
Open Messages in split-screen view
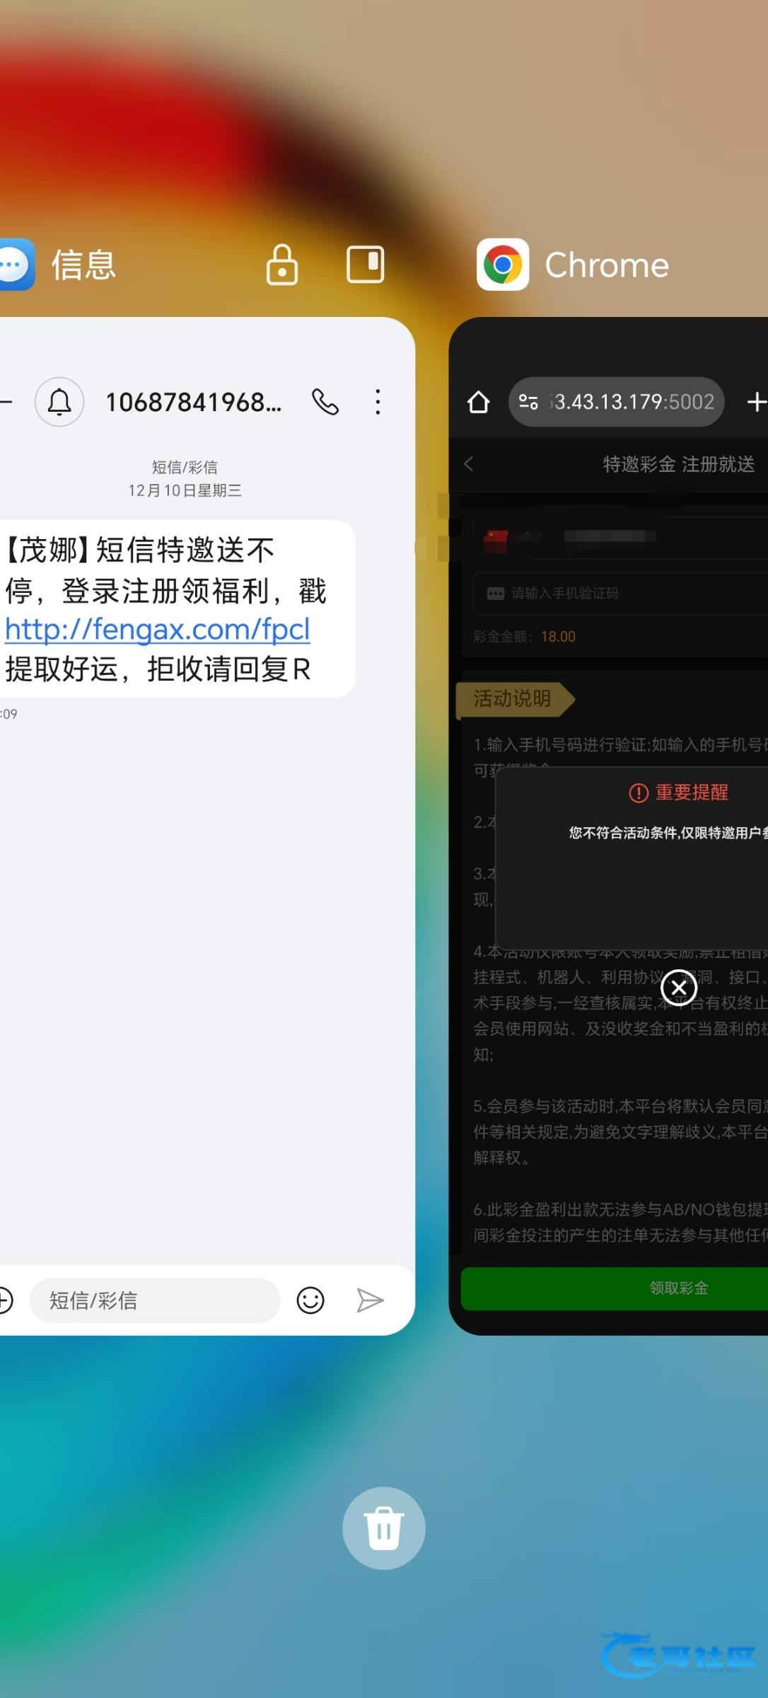[x=365, y=265]
